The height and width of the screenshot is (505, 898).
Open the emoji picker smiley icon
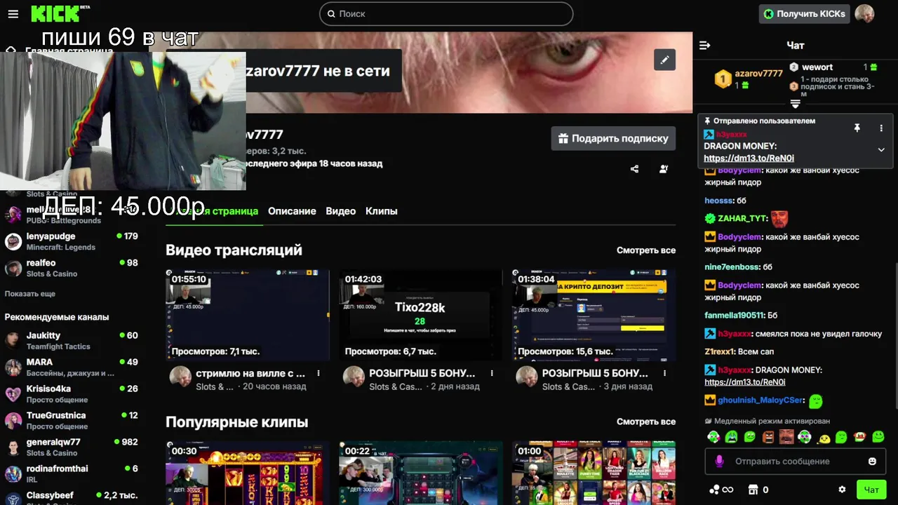(x=872, y=462)
